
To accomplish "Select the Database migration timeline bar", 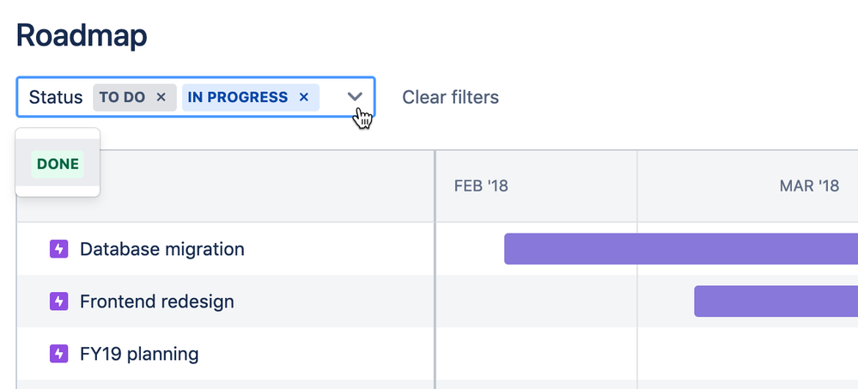I will coord(678,249).
